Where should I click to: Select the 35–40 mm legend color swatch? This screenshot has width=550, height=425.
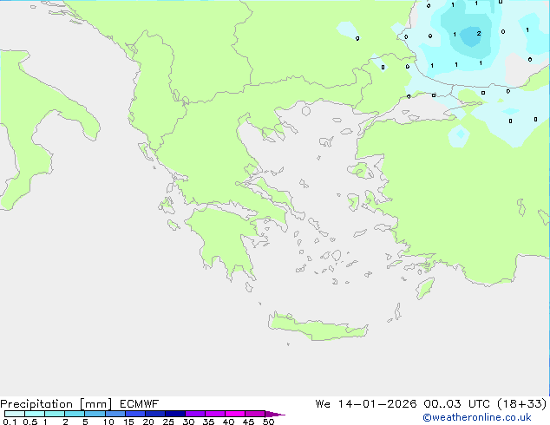[215, 414]
